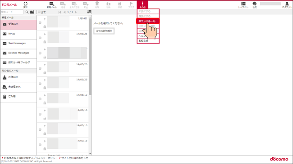
Task: Click the mail list vertical scrollbar
Action: [90, 56]
